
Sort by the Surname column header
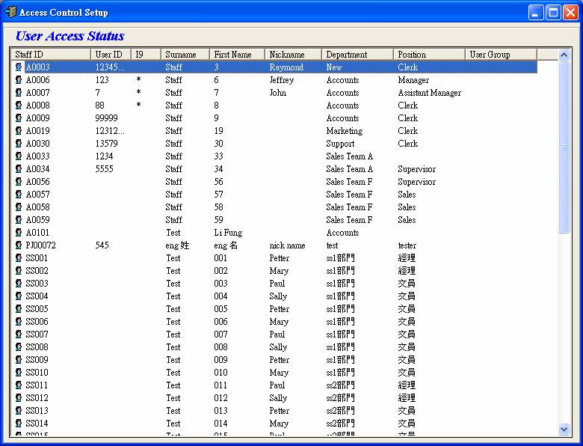tap(185, 55)
